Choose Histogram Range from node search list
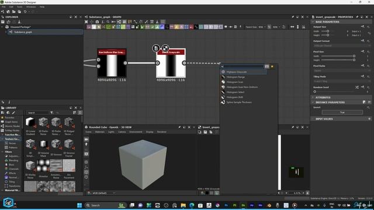374x210 pixels. (236, 77)
